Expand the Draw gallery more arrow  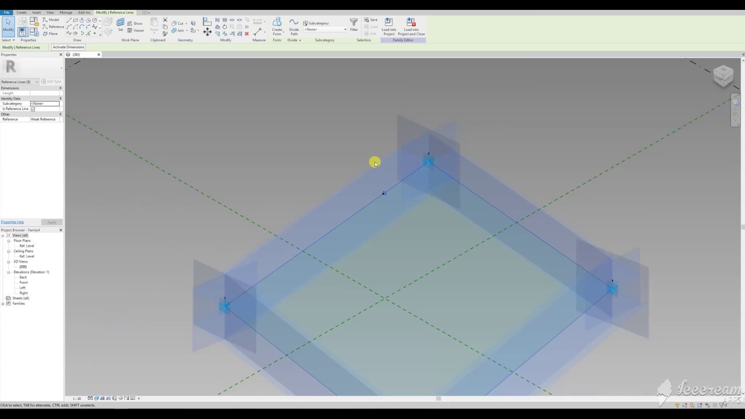[x=100, y=34]
